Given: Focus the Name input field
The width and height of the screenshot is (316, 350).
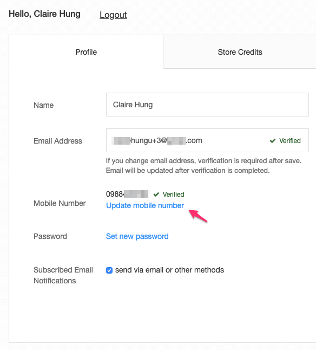Looking at the screenshot, I should (x=207, y=105).
